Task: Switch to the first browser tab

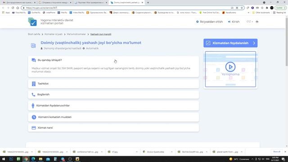Action: pos(19,3)
